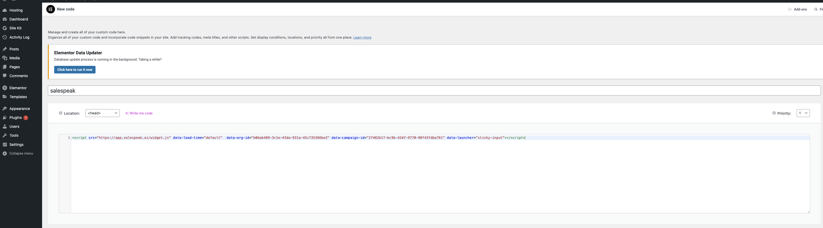Screen dimensions: 823x228
Task: Click the Write me code sparkle icon
Action: point(127,113)
